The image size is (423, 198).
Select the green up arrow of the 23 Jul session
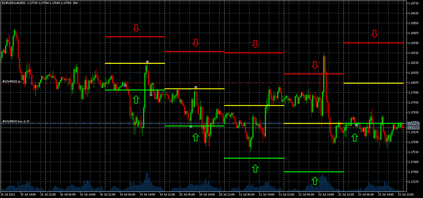click(x=354, y=137)
